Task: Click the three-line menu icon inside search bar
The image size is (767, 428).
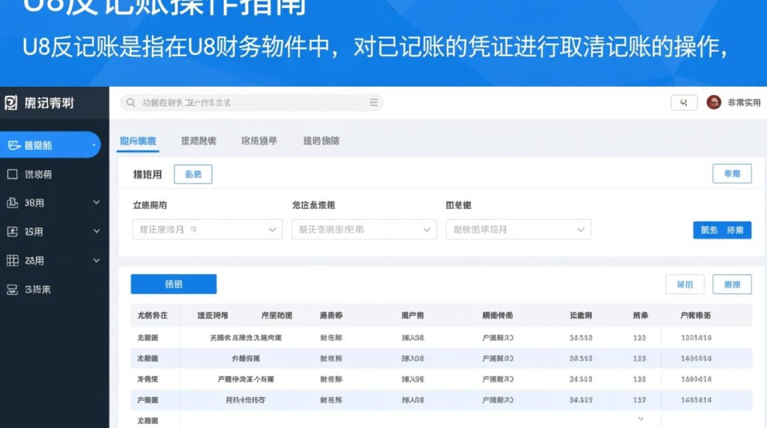Action: 374,103
